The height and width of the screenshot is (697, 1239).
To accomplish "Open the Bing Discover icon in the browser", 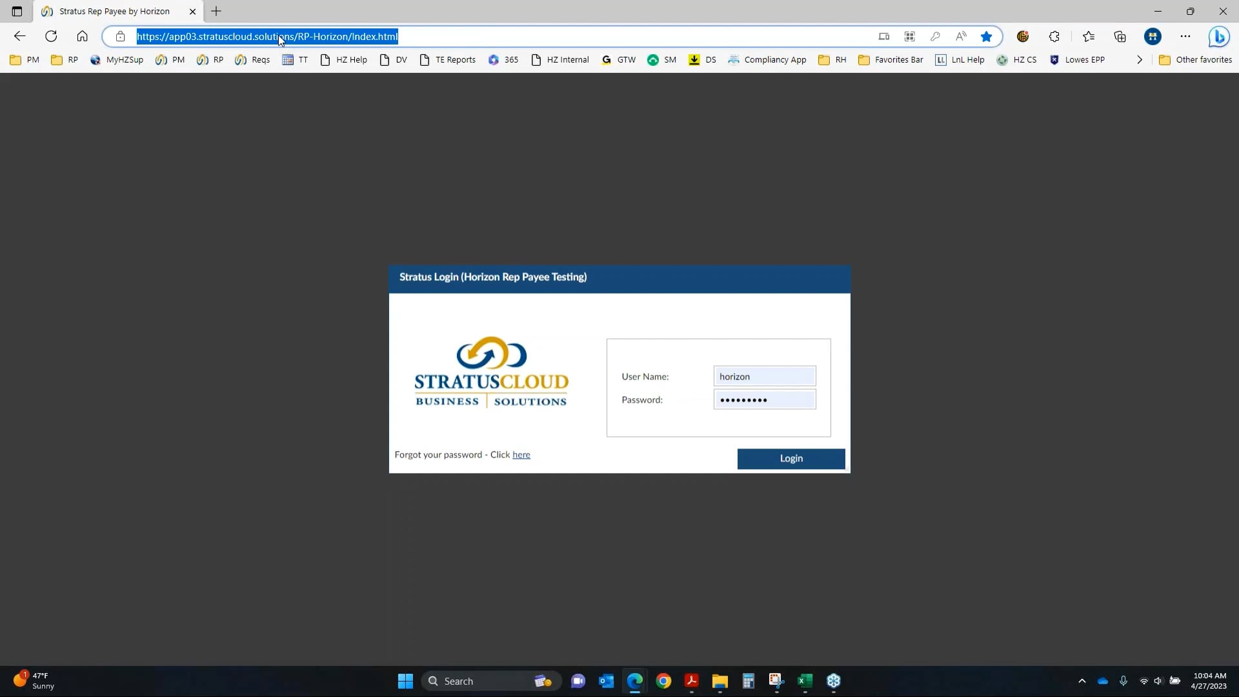I will 1220,37.
